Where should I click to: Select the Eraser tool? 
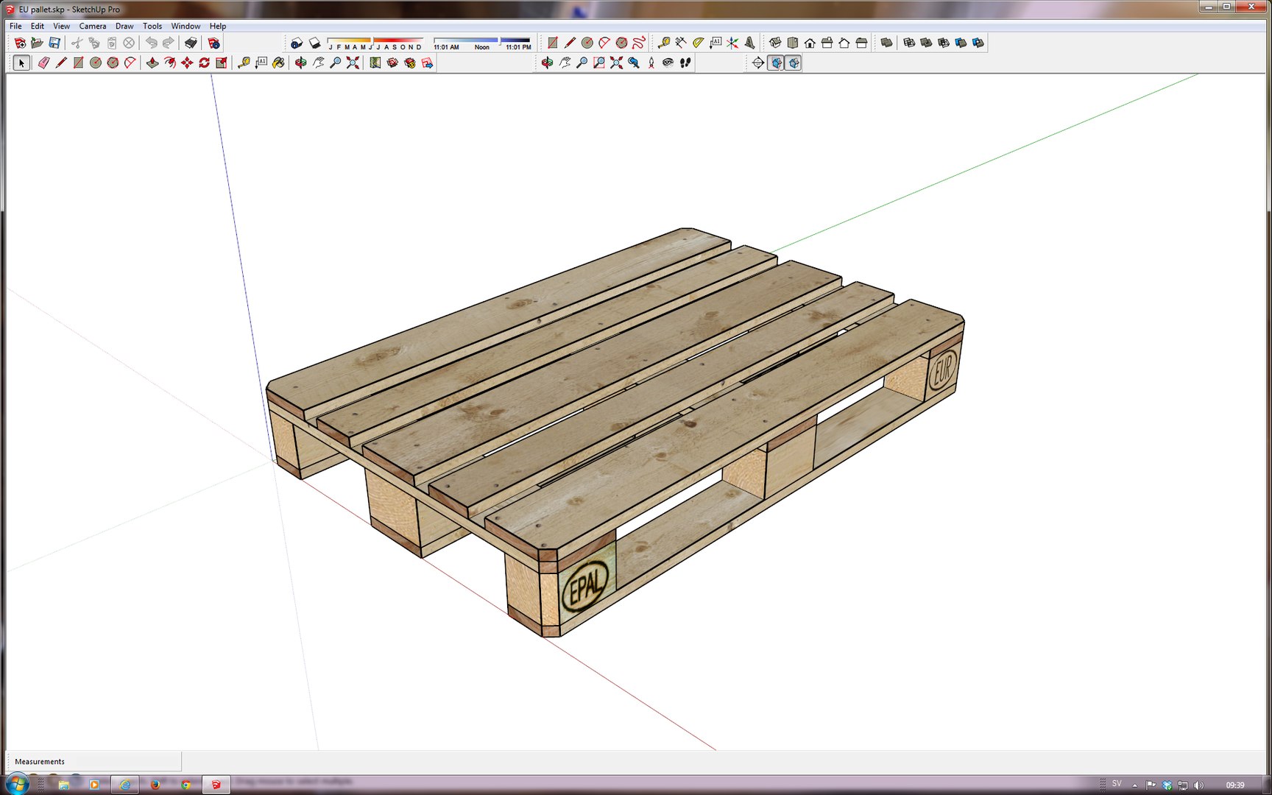(43, 63)
